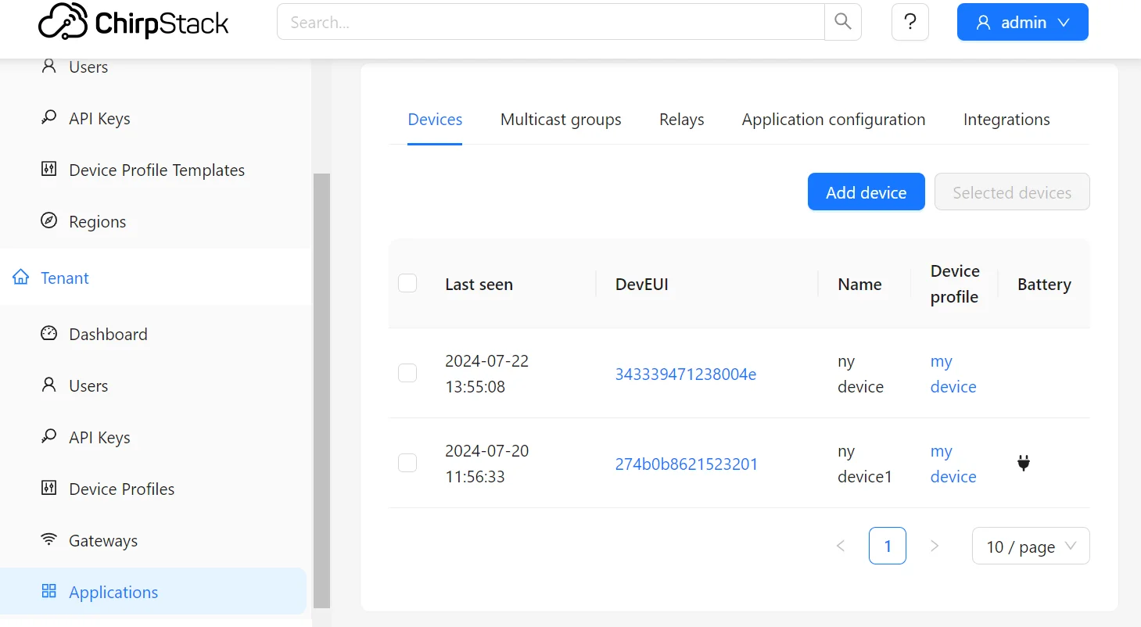Screen dimensions: 1141x627
Task: Click the plug battery icon for ny device1
Action: pos(1024,464)
